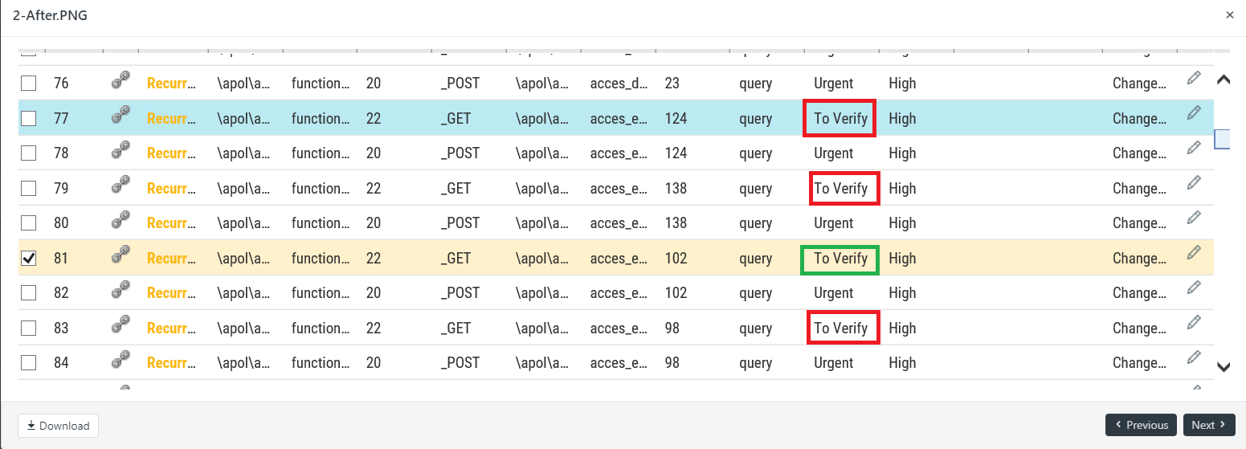Click the link icon in row 81
The image size is (1246, 449).
[121, 255]
